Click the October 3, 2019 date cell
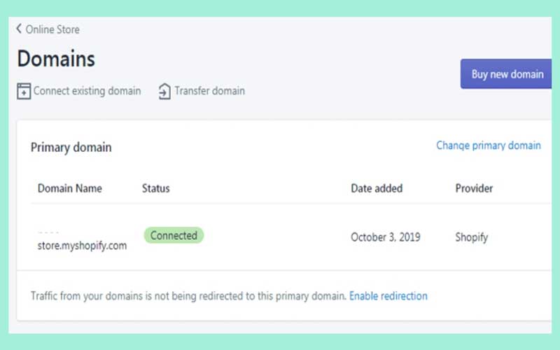The height and width of the screenshot is (350, 560). pos(385,237)
